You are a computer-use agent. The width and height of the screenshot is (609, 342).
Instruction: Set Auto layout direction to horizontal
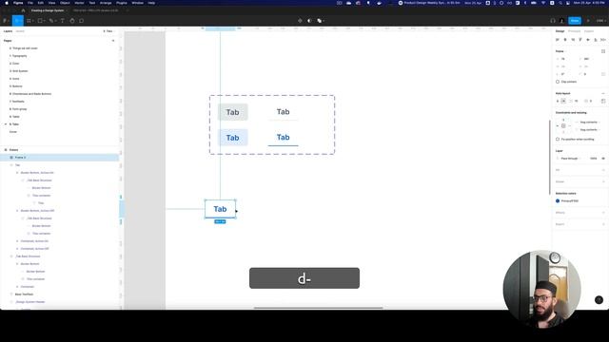563,102
